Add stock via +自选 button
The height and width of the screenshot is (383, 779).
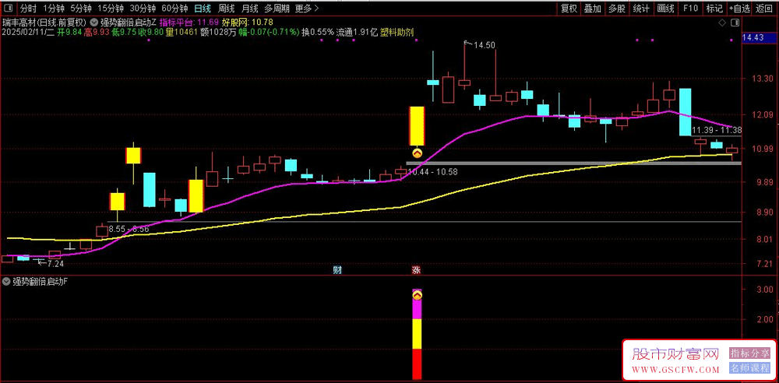740,9
